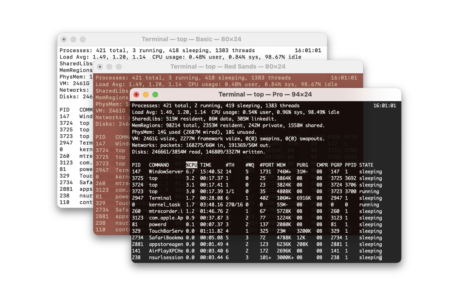Click the 'Load Avg' line in Basic window
459x296 pixels.
click(180, 57)
